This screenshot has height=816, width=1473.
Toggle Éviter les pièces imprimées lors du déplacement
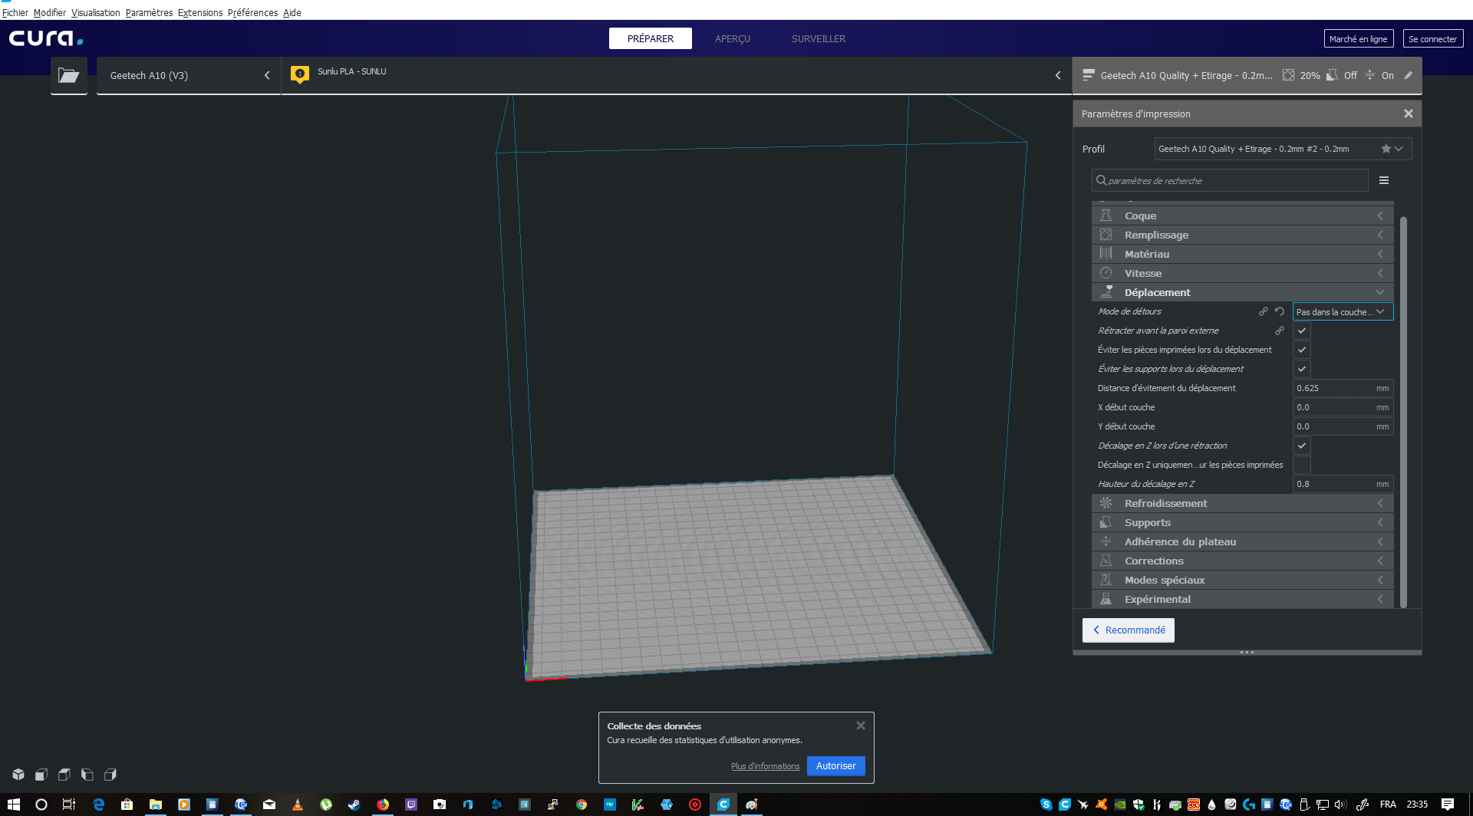pos(1302,350)
